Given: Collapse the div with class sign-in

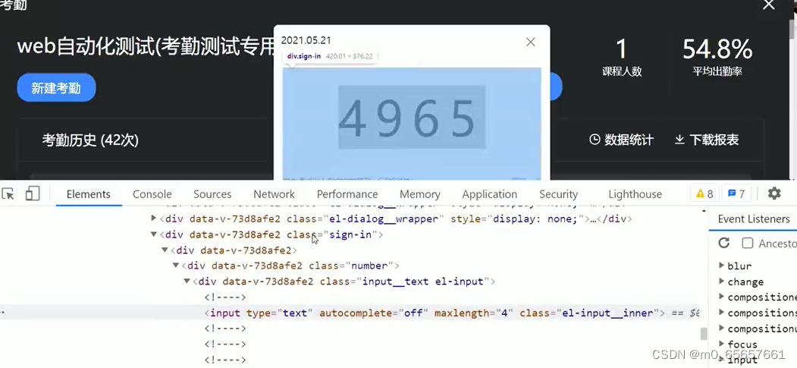Looking at the screenshot, I should click(x=153, y=234).
